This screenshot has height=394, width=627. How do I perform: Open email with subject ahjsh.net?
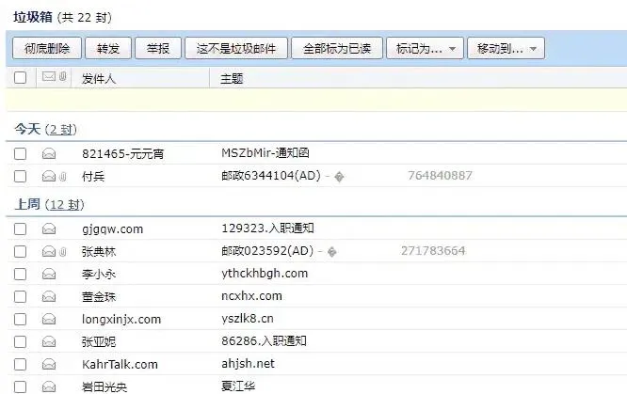click(248, 364)
